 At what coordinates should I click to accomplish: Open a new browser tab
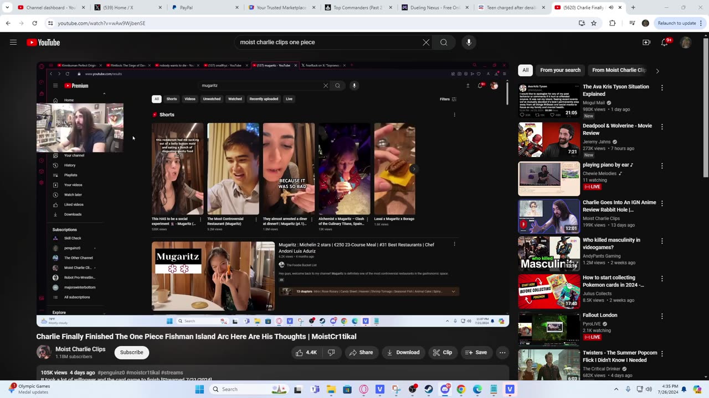pyautogui.click(x=633, y=8)
